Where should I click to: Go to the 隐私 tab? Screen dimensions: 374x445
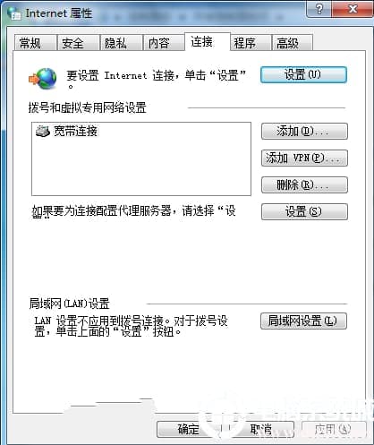121,43
